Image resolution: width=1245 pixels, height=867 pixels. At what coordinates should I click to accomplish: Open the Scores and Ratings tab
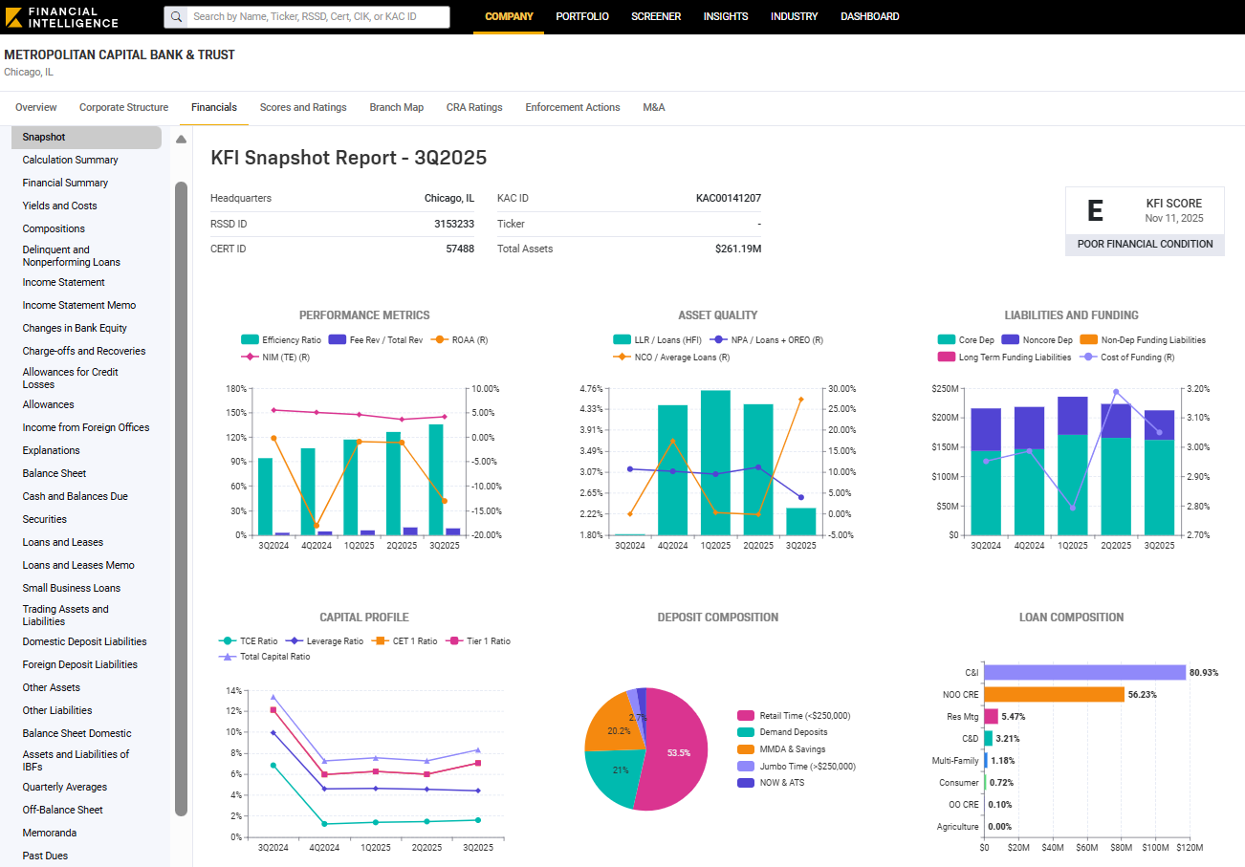pyautogui.click(x=303, y=107)
